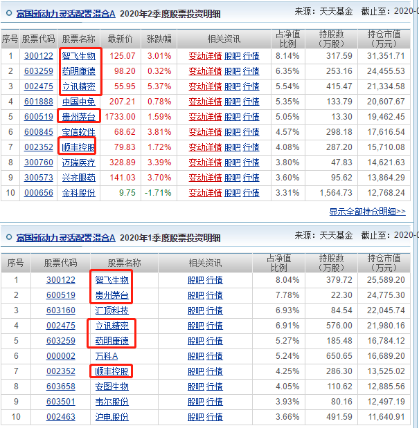Viewport: 419px width, 428px height.
Task: Open 股吧 link for row 600845
Action: click(x=232, y=132)
